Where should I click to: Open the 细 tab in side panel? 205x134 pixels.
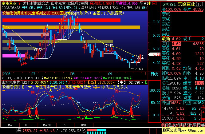(x=163, y=125)
